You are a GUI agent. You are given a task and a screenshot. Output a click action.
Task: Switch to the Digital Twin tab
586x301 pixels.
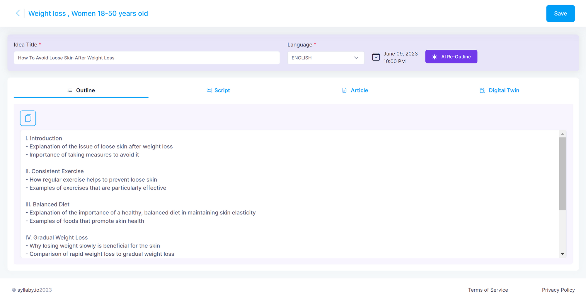pyautogui.click(x=500, y=90)
